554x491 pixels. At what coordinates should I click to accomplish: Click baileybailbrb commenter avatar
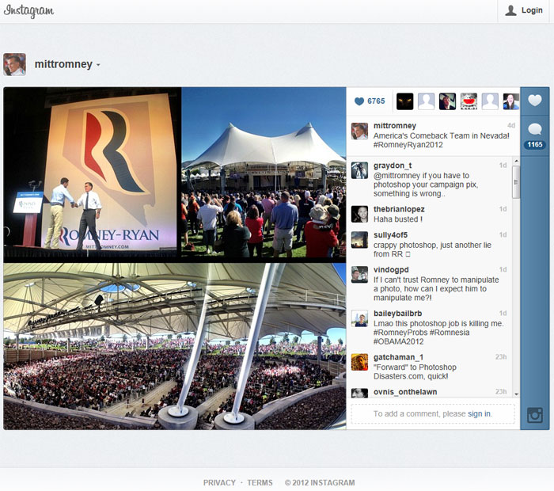[359, 318]
